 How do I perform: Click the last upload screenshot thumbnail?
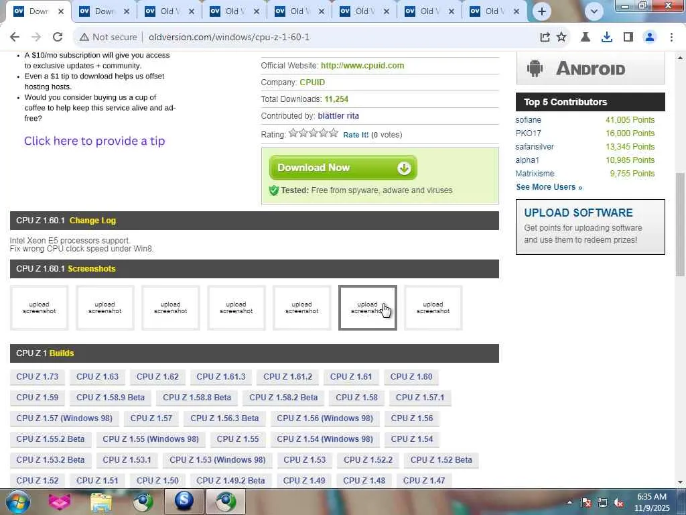(x=433, y=308)
